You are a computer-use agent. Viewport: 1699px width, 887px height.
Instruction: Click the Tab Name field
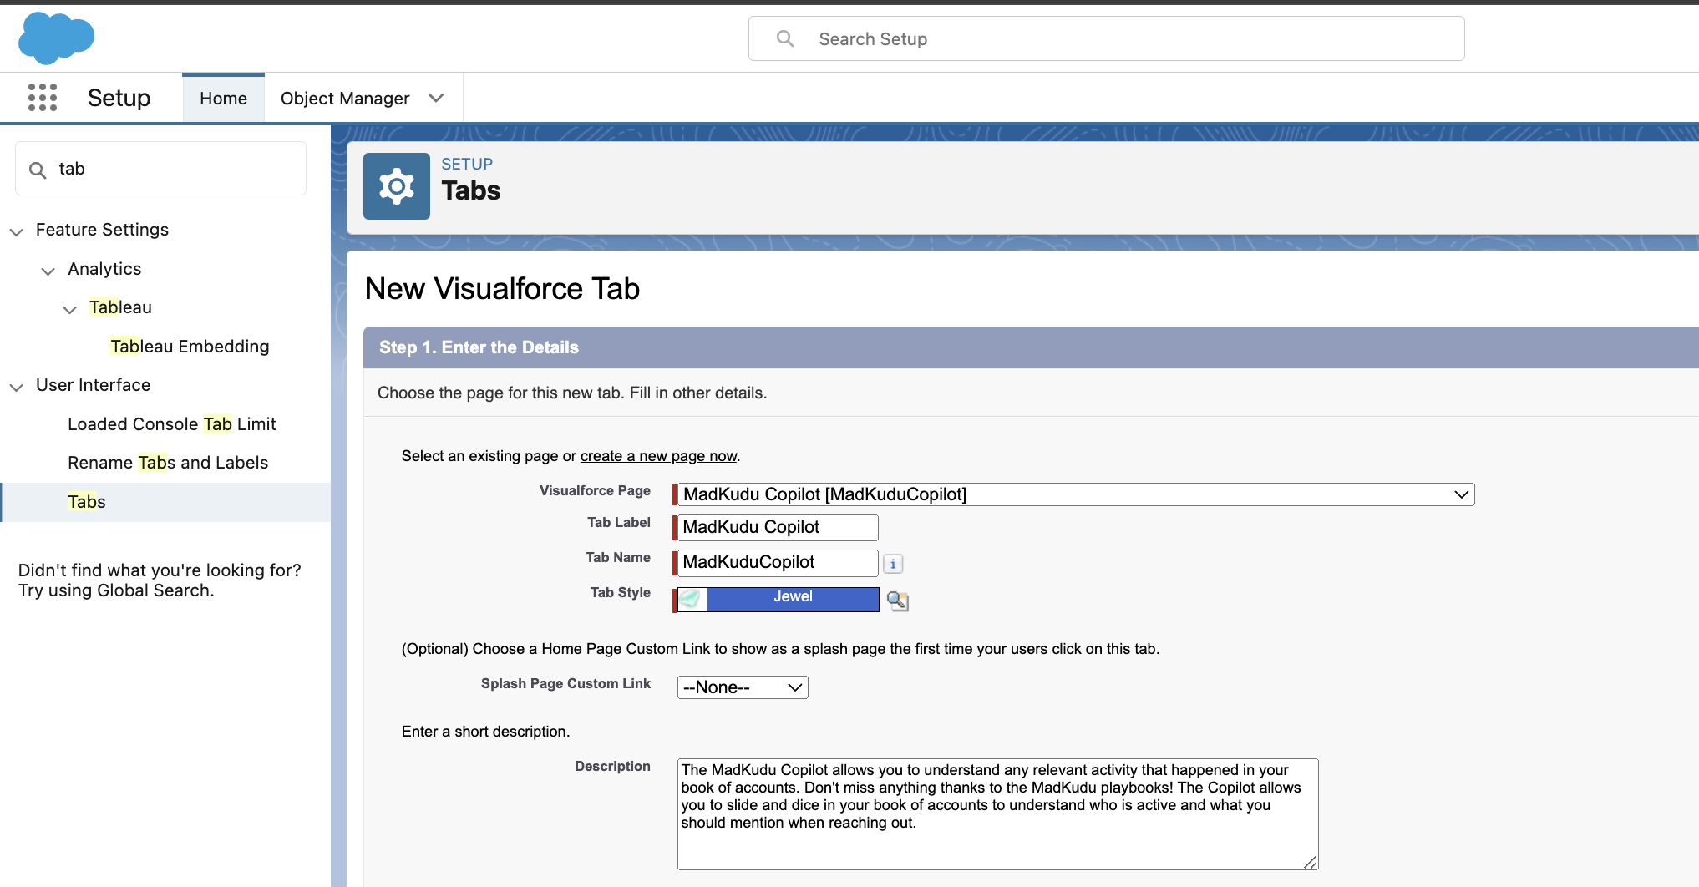tap(778, 562)
